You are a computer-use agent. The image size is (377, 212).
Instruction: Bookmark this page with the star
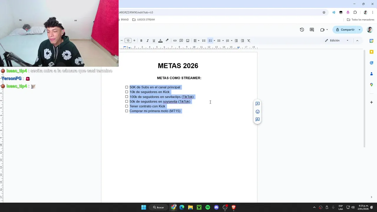click(324, 12)
